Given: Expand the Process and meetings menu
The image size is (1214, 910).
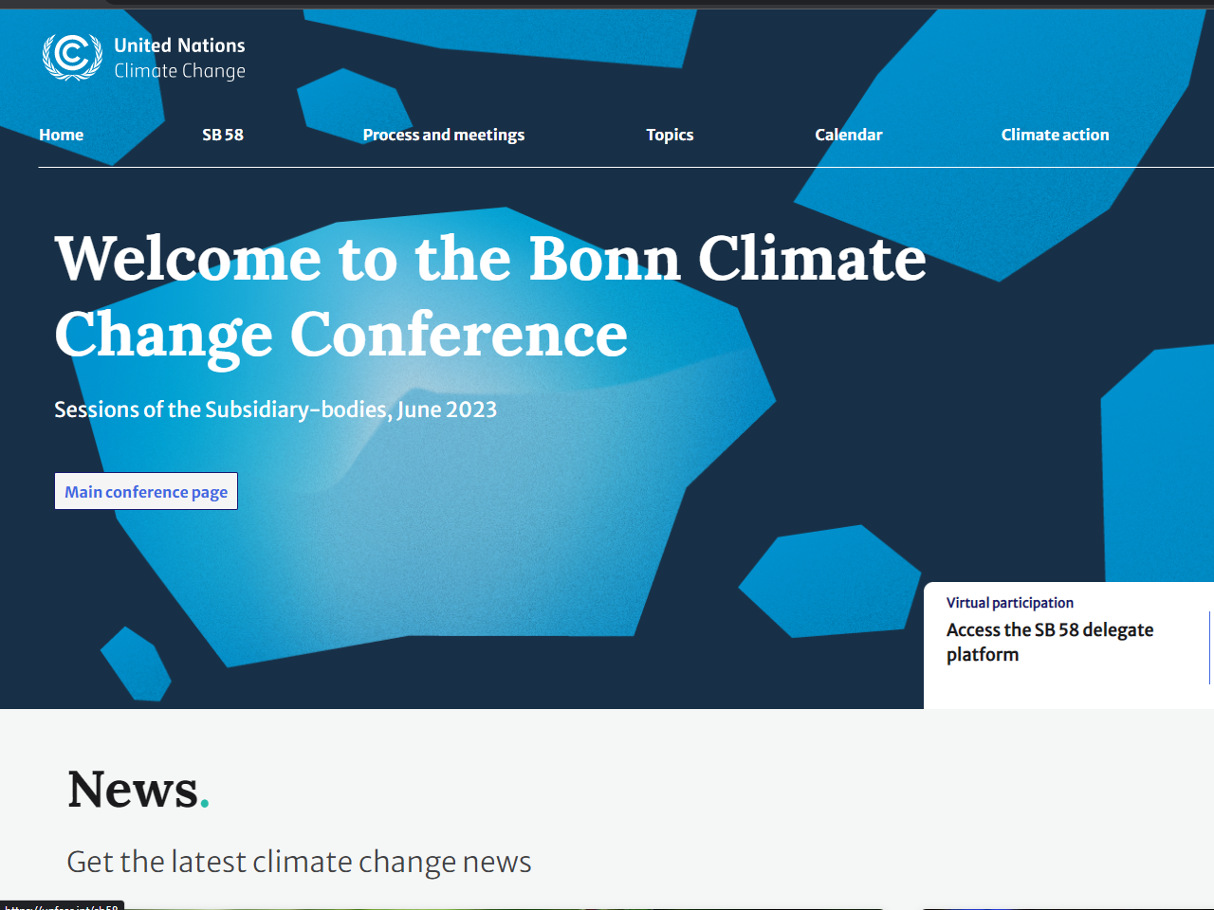Looking at the screenshot, I should coord(443,135).
